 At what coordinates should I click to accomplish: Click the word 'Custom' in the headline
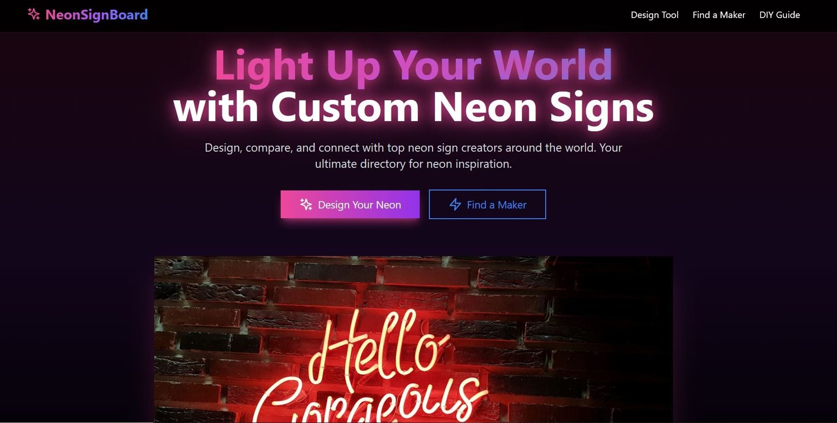345,107
